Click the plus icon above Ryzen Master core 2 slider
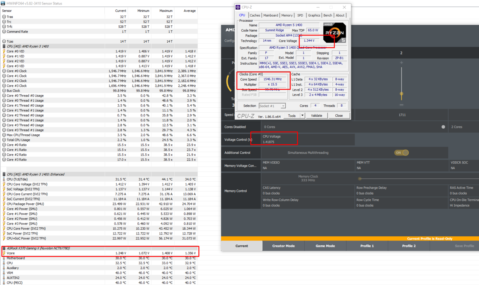Image resolution: width=479 pixels, height=285 pixels. coord(402,62)
